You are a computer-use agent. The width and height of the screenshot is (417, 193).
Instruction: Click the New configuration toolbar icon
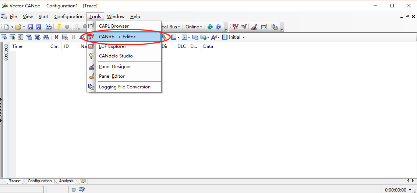(x=6, y=27)
